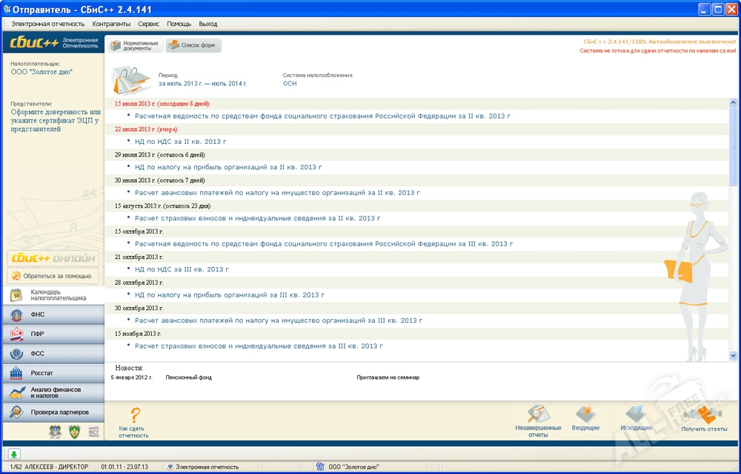
Task: Open Анализ финансов и налогов
Action: click(x=52, y=392)
